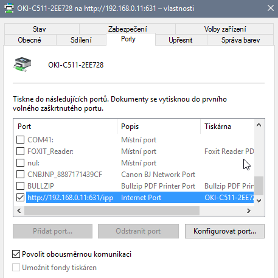Select the BULLZIP port entry

[x=41, y=186]
